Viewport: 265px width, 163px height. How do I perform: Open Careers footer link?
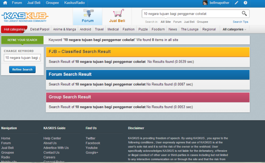49,157
